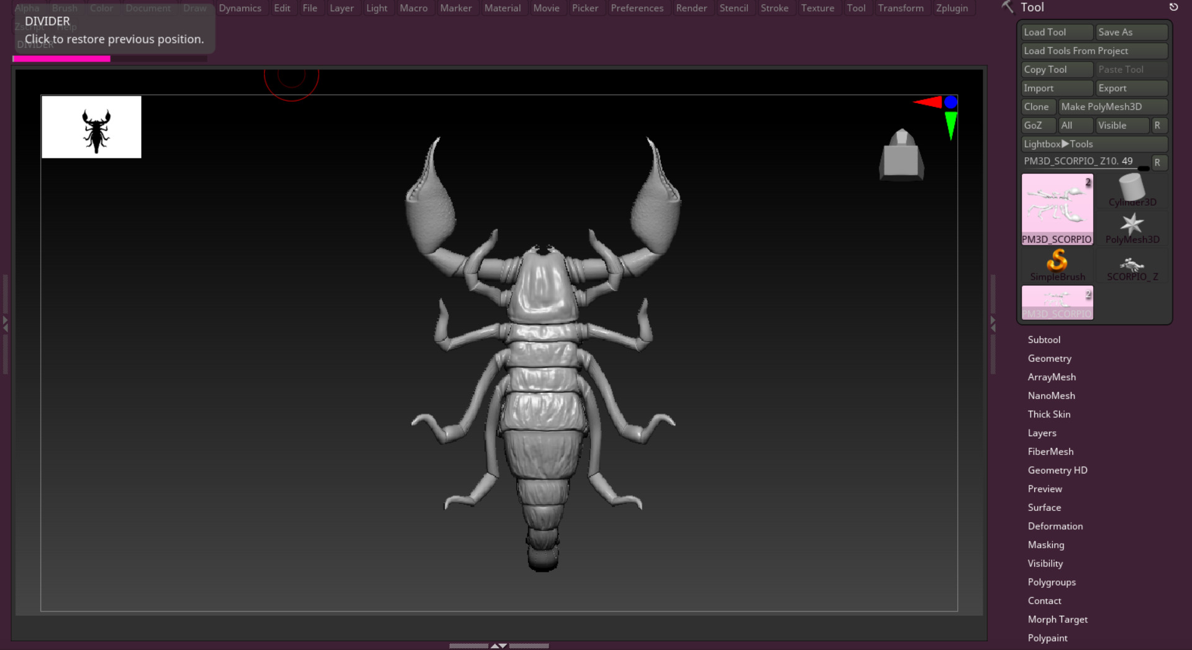Click Save As in Tool palette

[1132, 32]
